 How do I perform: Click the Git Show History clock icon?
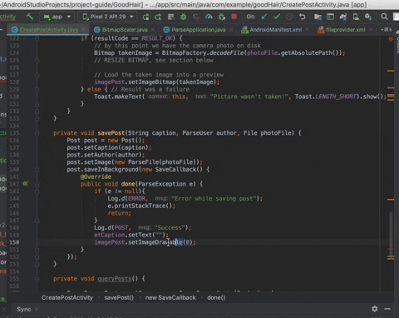(289, 17)
